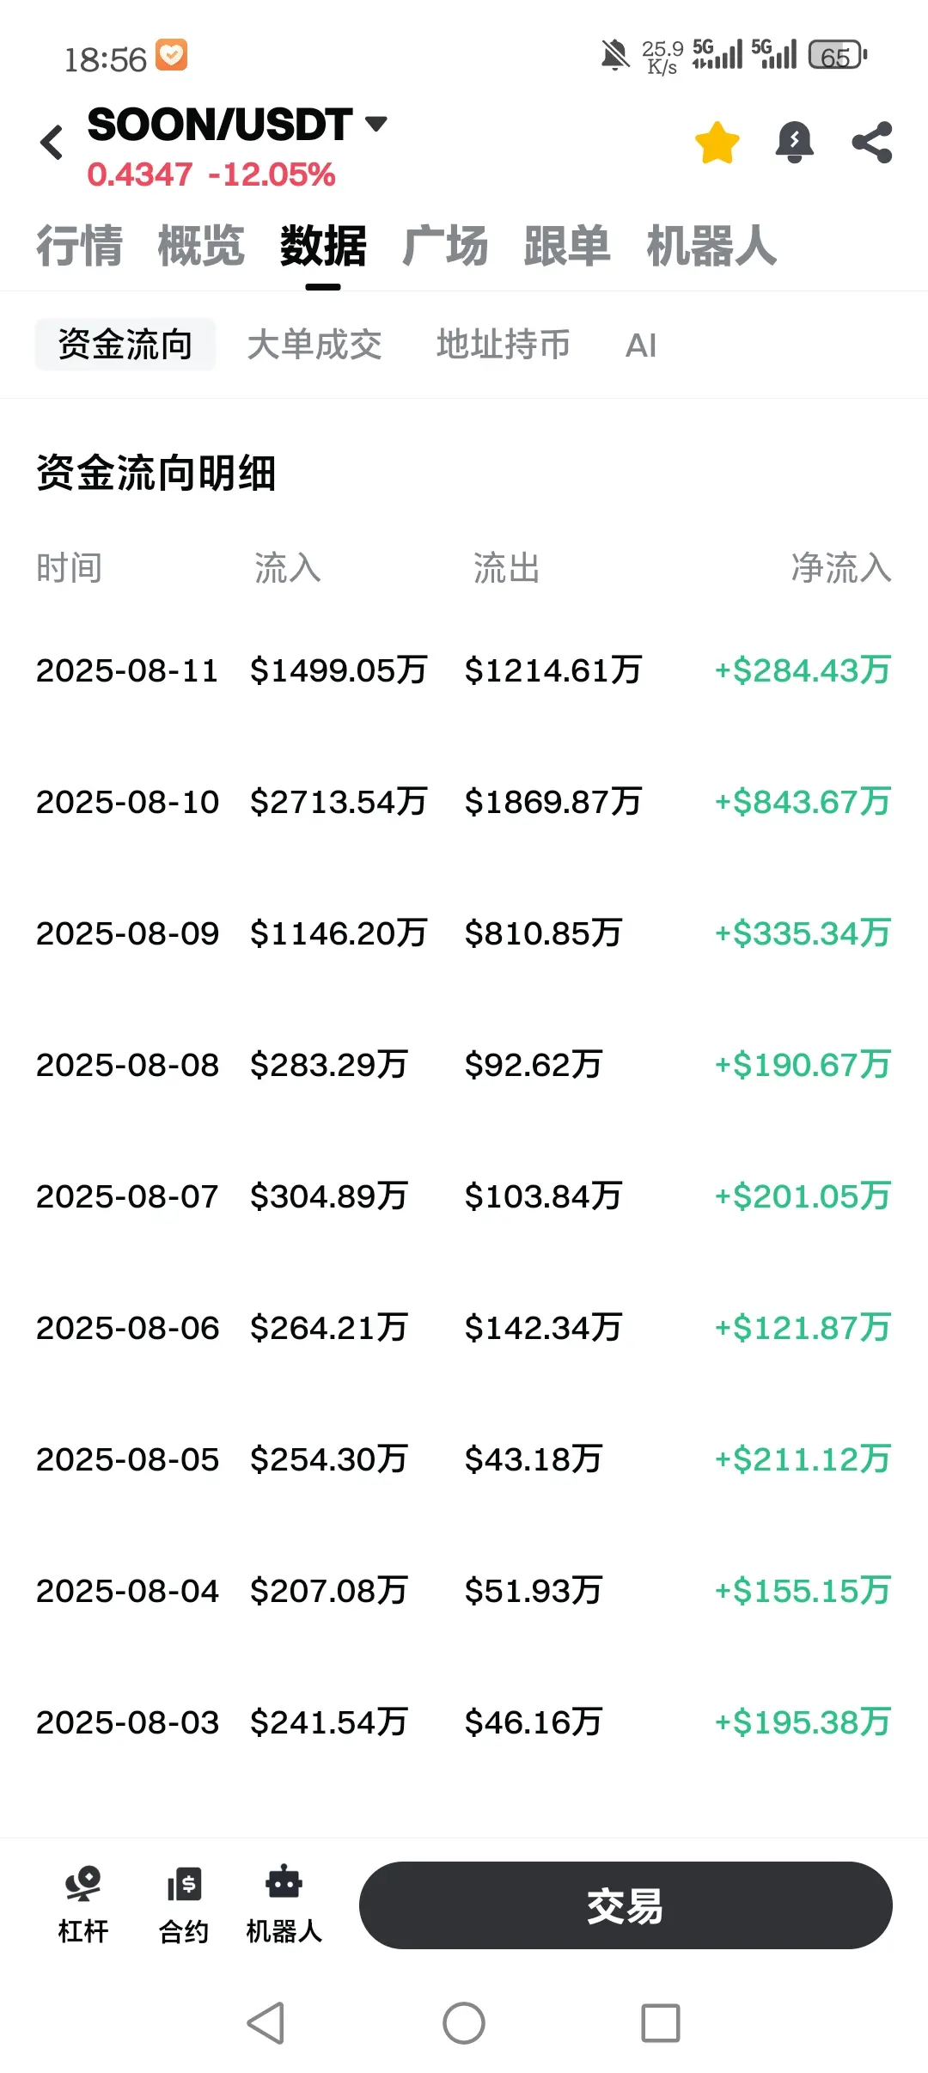Toggle the favorite star icon
This screenshot has width=928, height=2073.
(x=717, y=143)
